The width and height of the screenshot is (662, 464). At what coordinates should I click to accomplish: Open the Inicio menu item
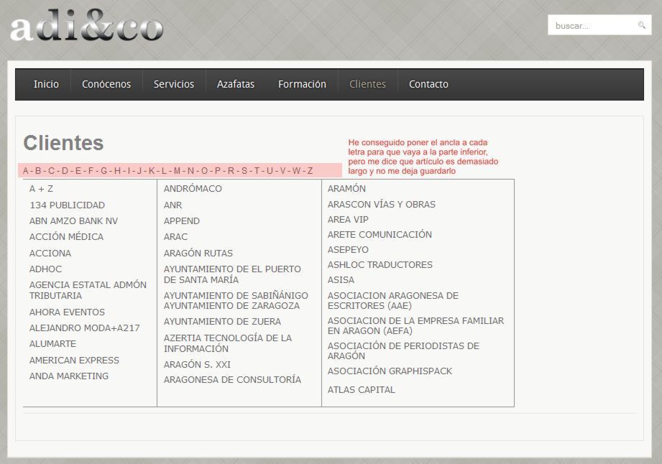pyautogui.click(x=47, y=84)
